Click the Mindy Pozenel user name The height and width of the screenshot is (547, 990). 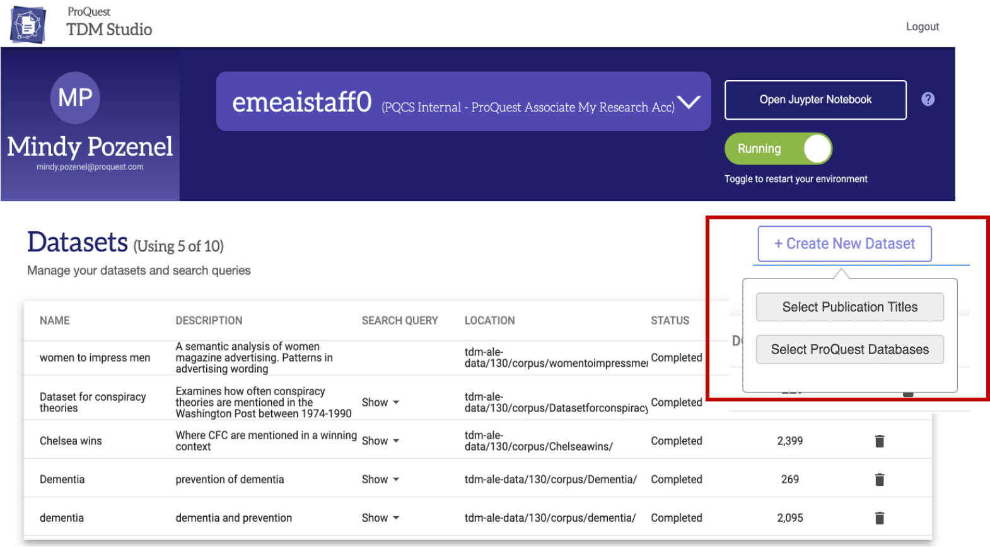click(90, 147)
